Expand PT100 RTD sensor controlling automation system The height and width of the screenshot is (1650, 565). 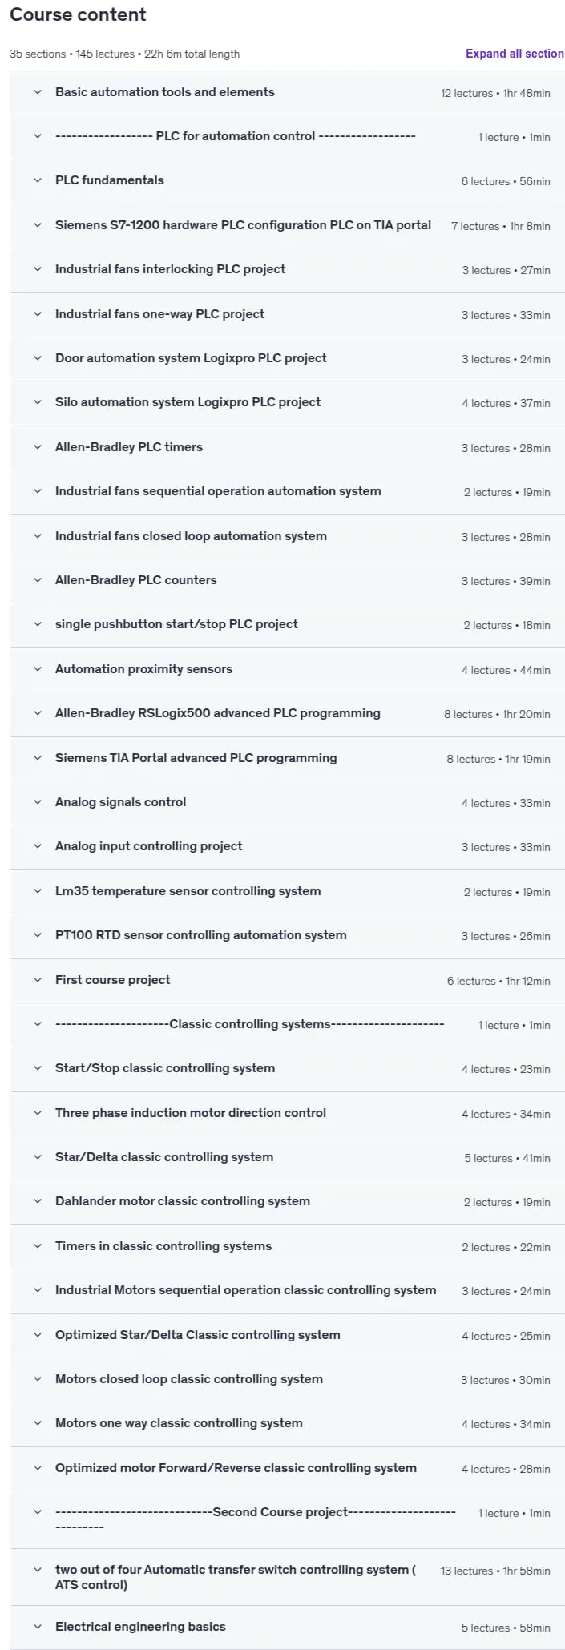point(287,935)
